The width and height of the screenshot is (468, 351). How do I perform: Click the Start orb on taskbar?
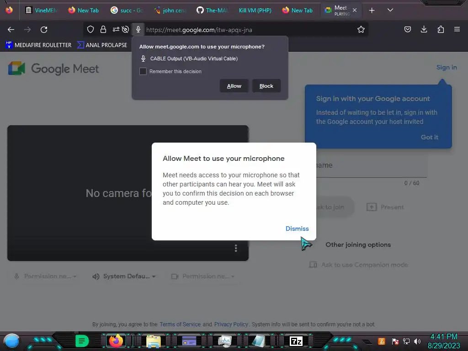point(11,341)
